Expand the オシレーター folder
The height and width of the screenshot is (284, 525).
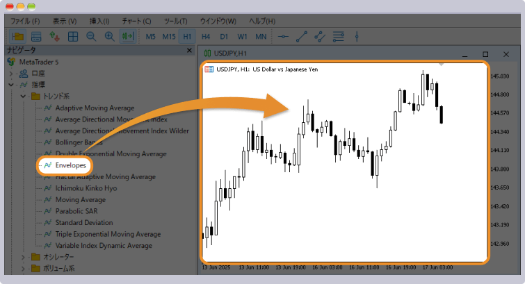click(x=23, y=257)
